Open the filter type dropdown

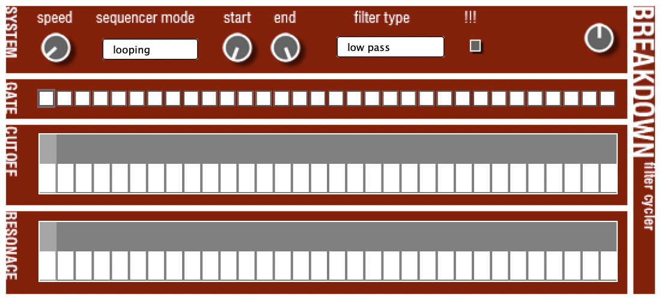(391, 47)
